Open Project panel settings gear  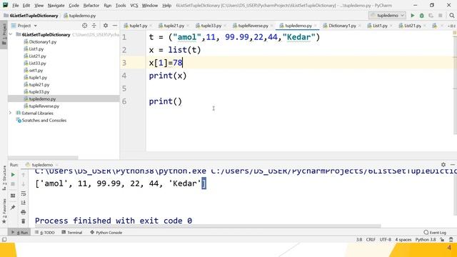point(106,26)
